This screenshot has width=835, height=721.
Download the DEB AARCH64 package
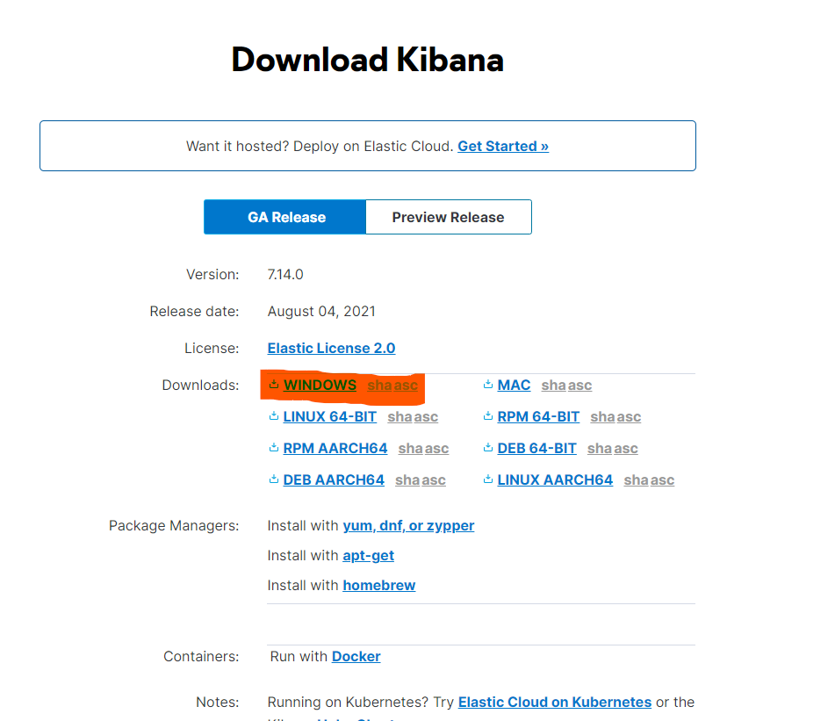tap(334, 479)
